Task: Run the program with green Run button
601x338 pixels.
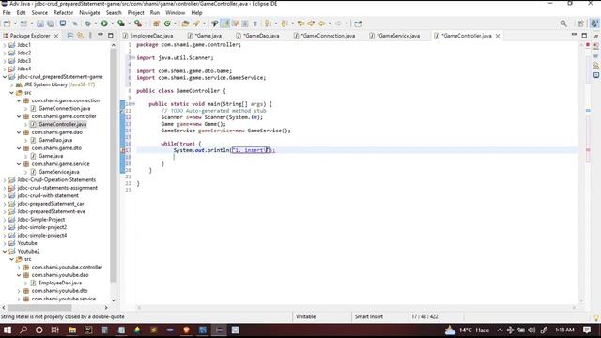Action: (104, 23)
